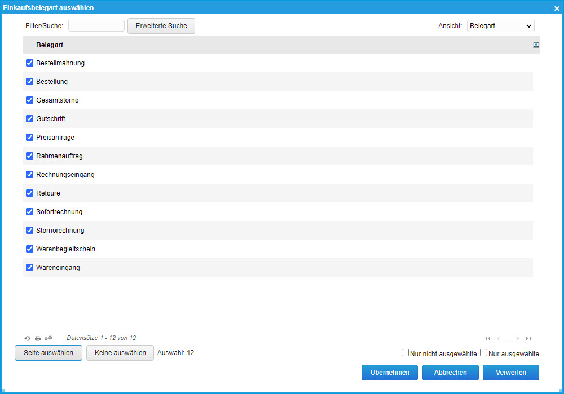This screenshot has height=394, width=564.
Task: Click the refresh list icon
Action: pos(27,338)
